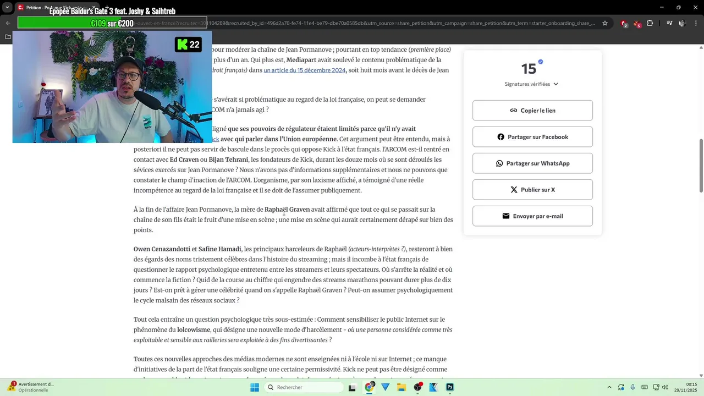Click the bold text Owen Cenazandotti
Image resolution: width=704 pixels, height=396 pixels.
(162, 249)
